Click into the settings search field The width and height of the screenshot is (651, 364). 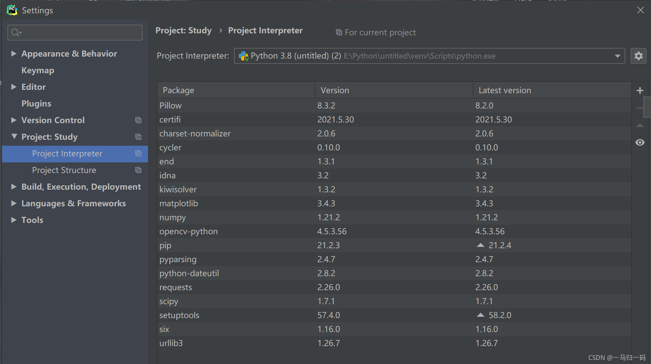(80, 33)
